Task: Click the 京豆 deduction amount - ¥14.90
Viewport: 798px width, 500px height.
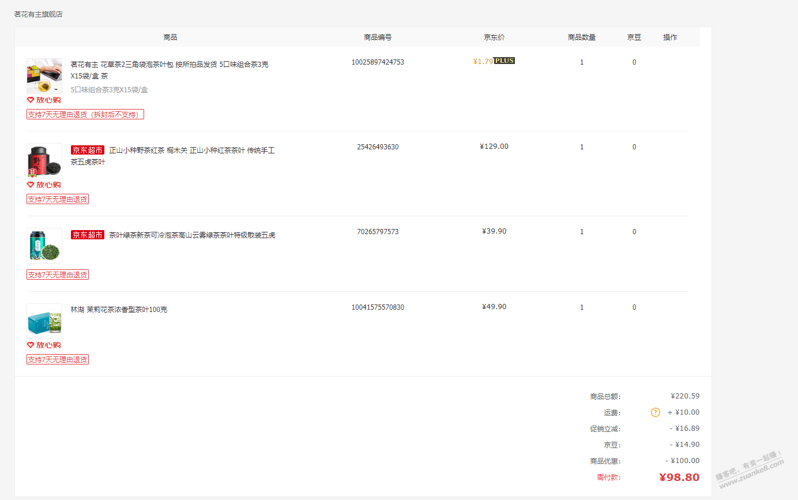Action: click(684, 445)
